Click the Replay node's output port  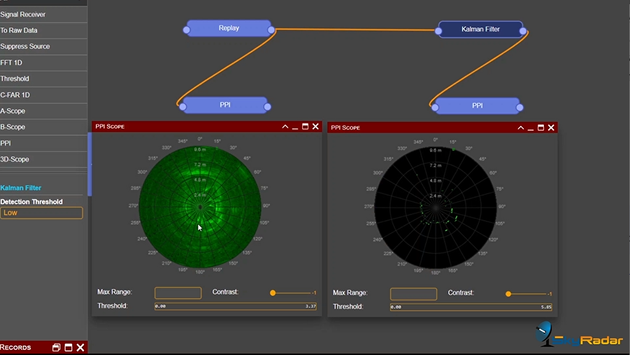coord(271,30)
